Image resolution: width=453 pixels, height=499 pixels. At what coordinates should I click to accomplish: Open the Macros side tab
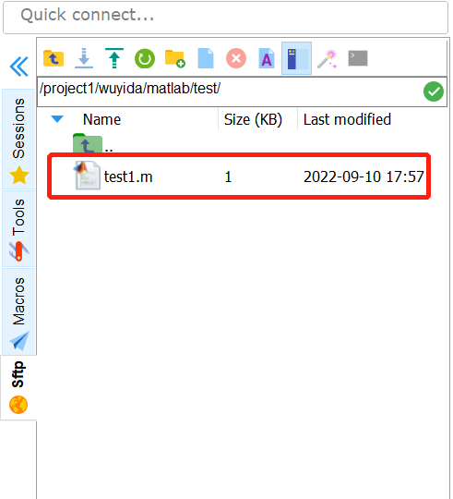tap(18, 311)
